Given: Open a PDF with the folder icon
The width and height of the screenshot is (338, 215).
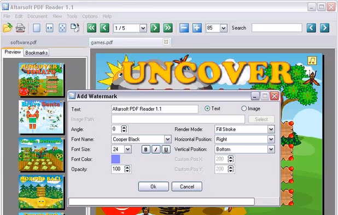Looking at the screenshot, I should tap(8, 28).
